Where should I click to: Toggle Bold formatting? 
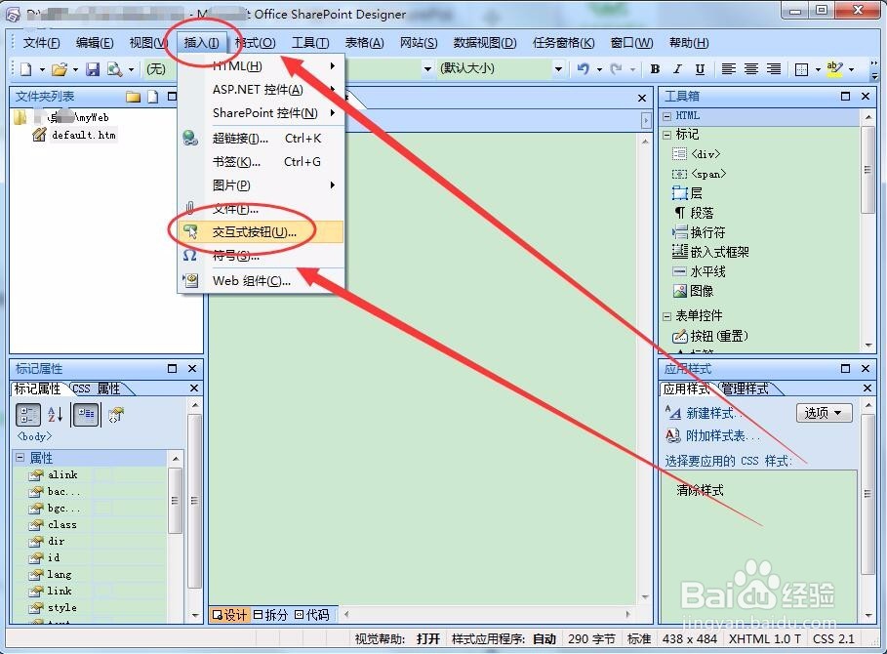[x=655, y=69]
